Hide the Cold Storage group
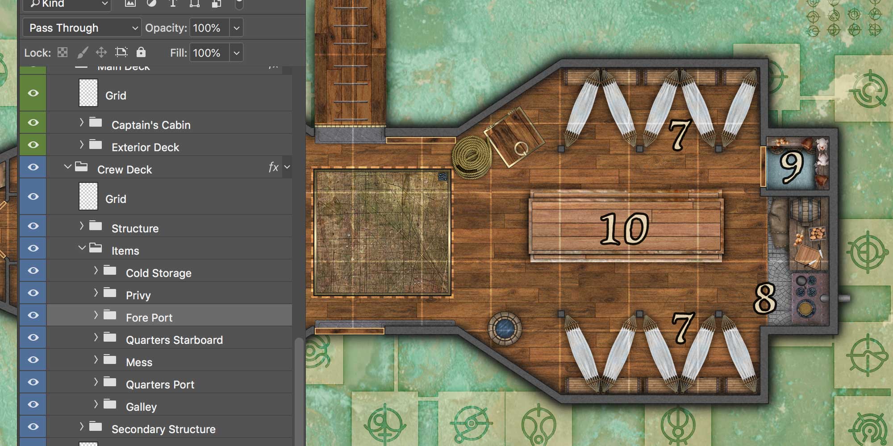893x446 pixels. pyautogui.click(x=33, y=271)
